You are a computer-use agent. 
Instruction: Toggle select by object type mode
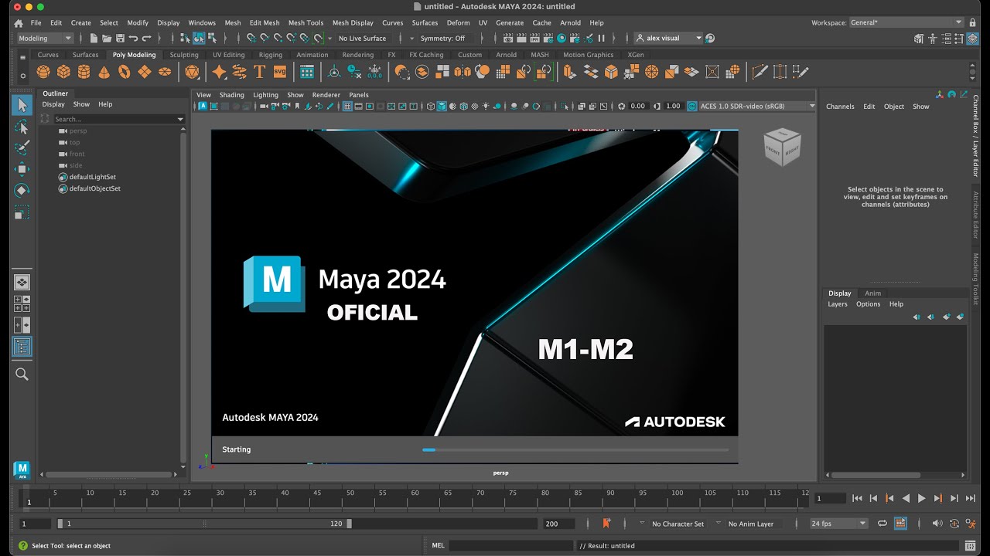coord(199,38)
